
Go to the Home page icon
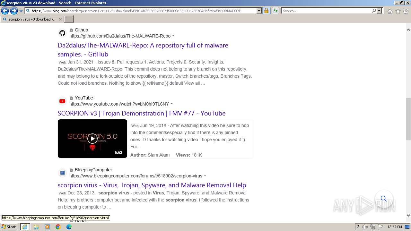coord(390,11)
